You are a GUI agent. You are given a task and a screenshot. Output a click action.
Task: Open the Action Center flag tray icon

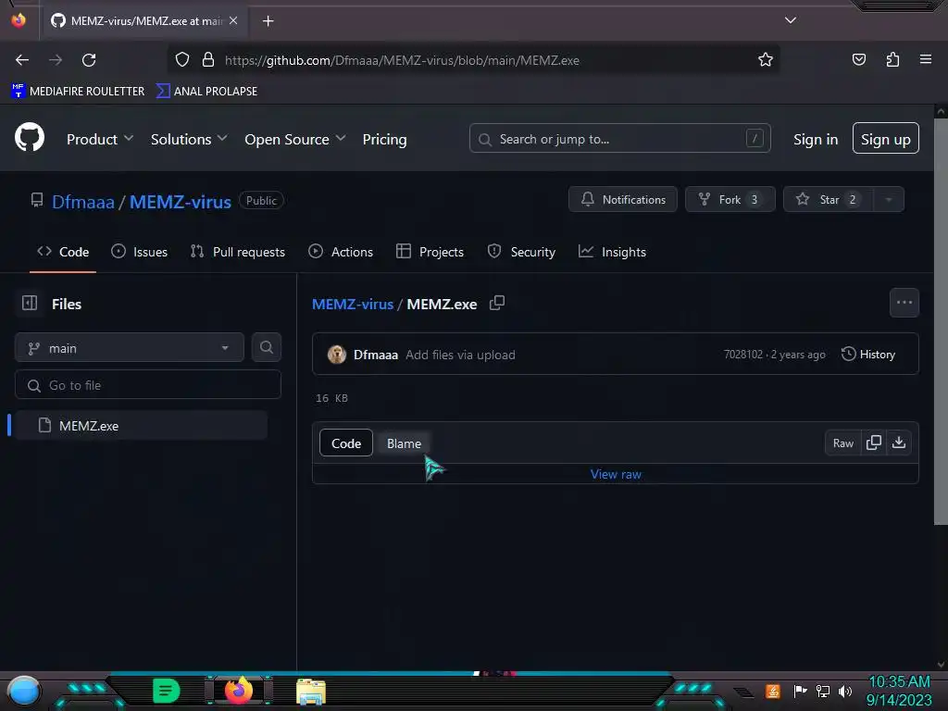click(801, 691)
